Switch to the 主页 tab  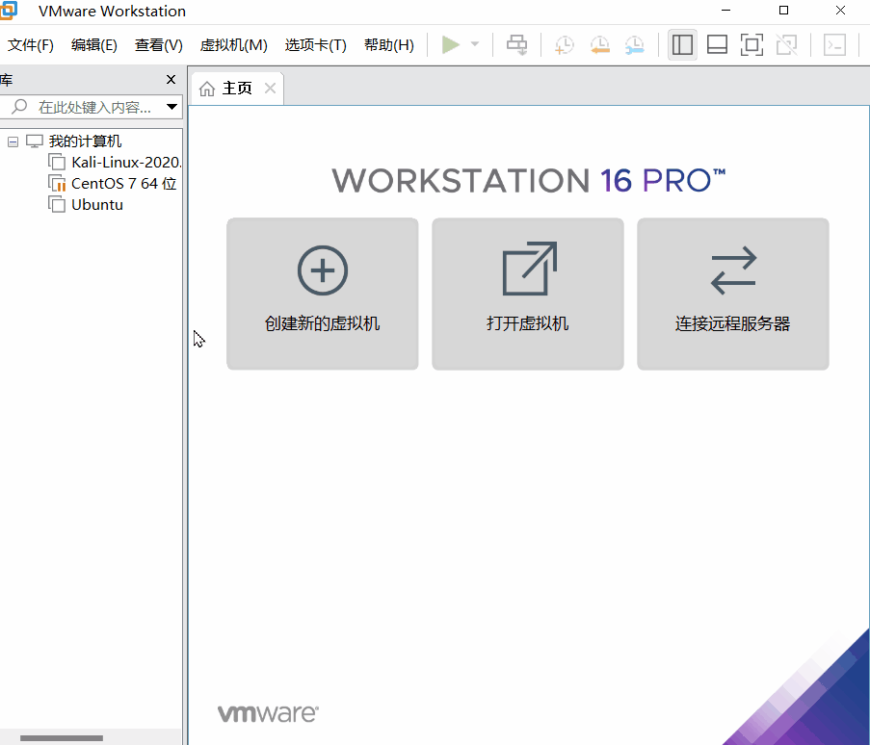tap(237, 89)
